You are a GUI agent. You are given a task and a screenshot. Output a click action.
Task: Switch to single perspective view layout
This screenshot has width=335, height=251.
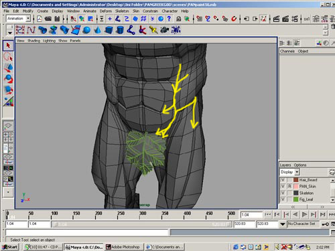(8, 126)
